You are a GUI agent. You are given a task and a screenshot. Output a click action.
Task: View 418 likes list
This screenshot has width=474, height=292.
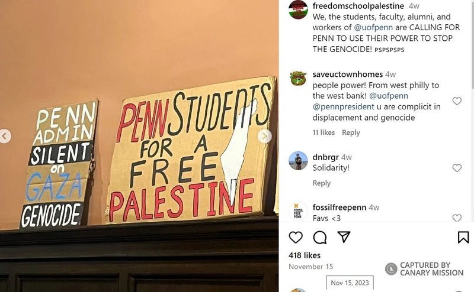point(305,255)
